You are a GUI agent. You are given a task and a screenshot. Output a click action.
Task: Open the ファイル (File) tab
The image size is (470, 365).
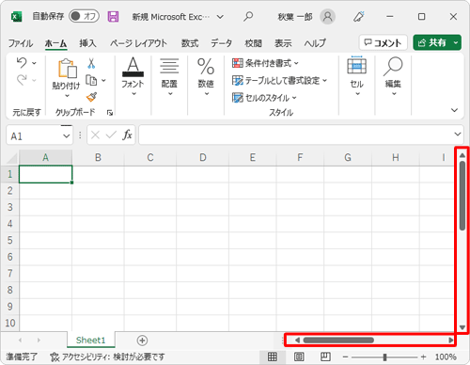21,43
